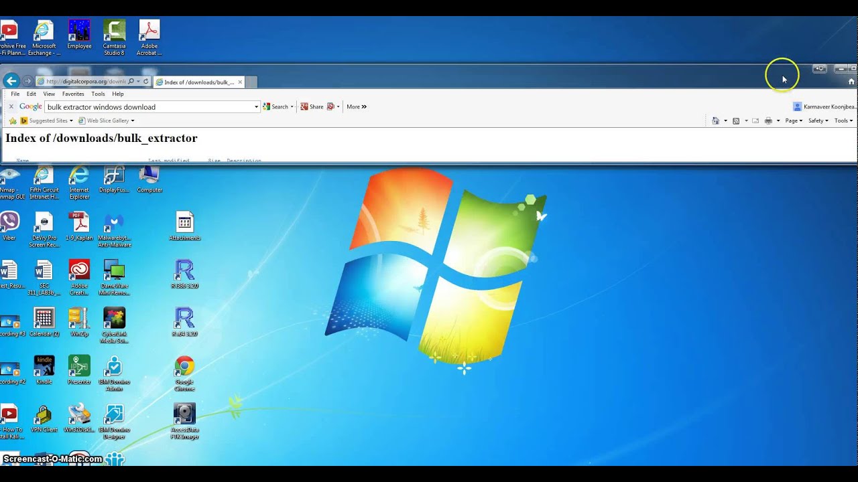Click the Adobe Acrobat desktop icon
The width and height of the screenshot is (858, 482).
pyautogui.click(x=149, y=38)
